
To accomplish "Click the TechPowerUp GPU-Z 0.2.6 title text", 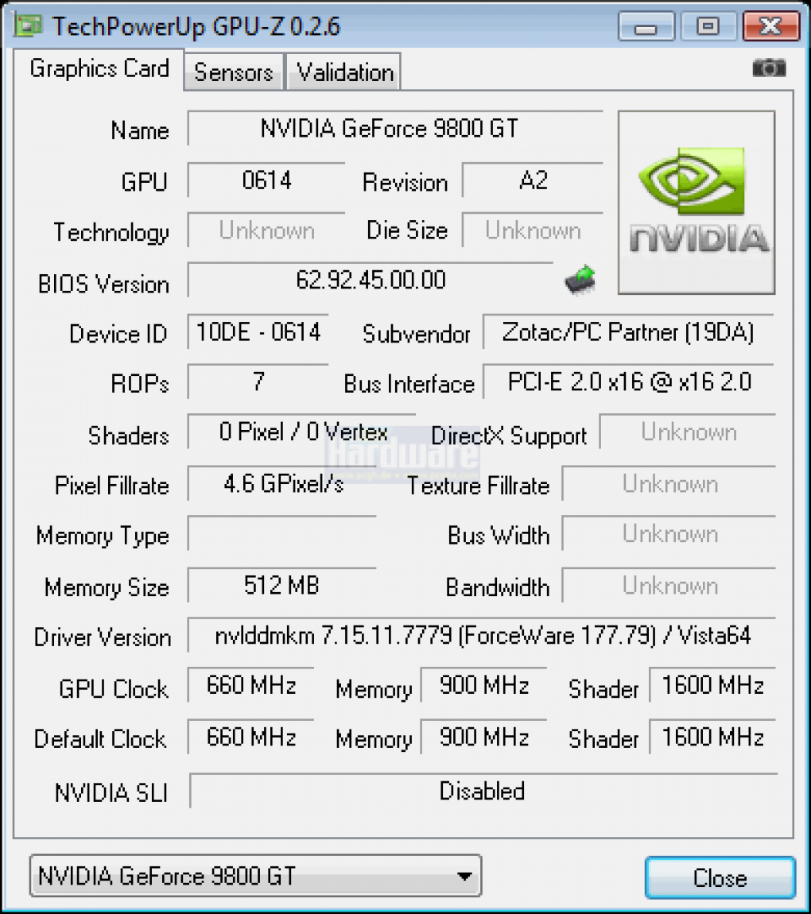I will pos(196,26).
